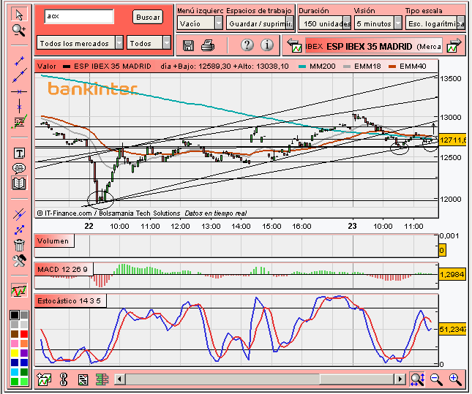Click the add chart icon in bottom toolbar
Viewport: 472px width, 394px height.
44,379
